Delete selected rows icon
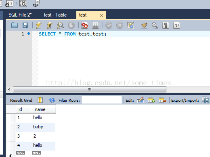The height and width of the screenshot is (157, 210). coord(162,100)
